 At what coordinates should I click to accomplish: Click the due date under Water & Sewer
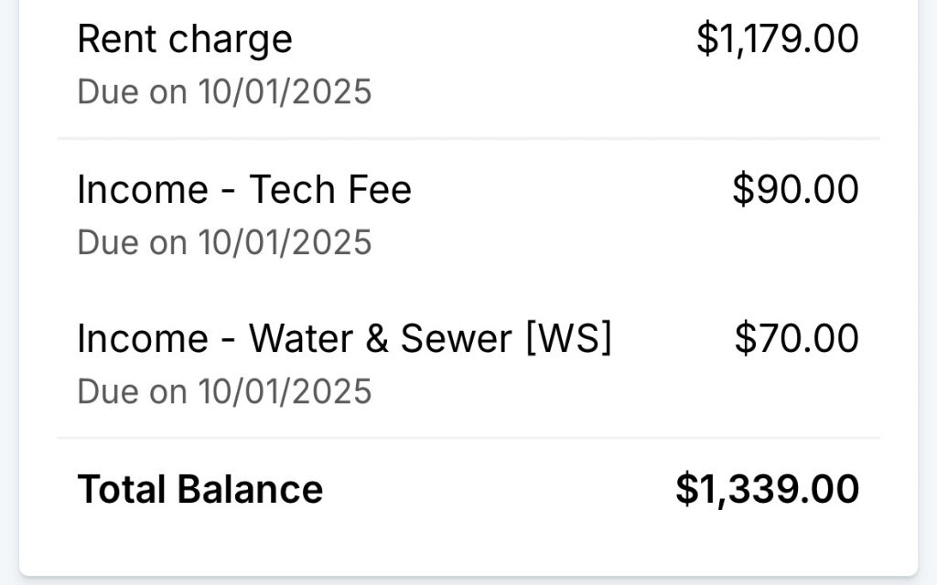[224, 392]
